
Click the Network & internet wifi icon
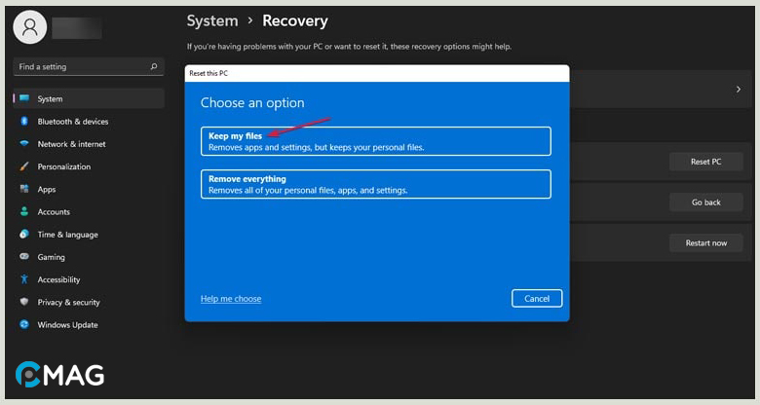24,144
